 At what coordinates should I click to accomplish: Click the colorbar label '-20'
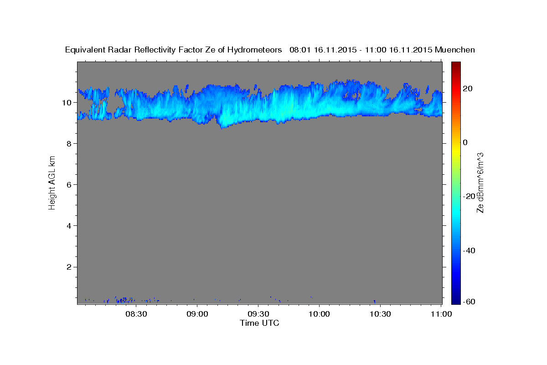point(470,196)
